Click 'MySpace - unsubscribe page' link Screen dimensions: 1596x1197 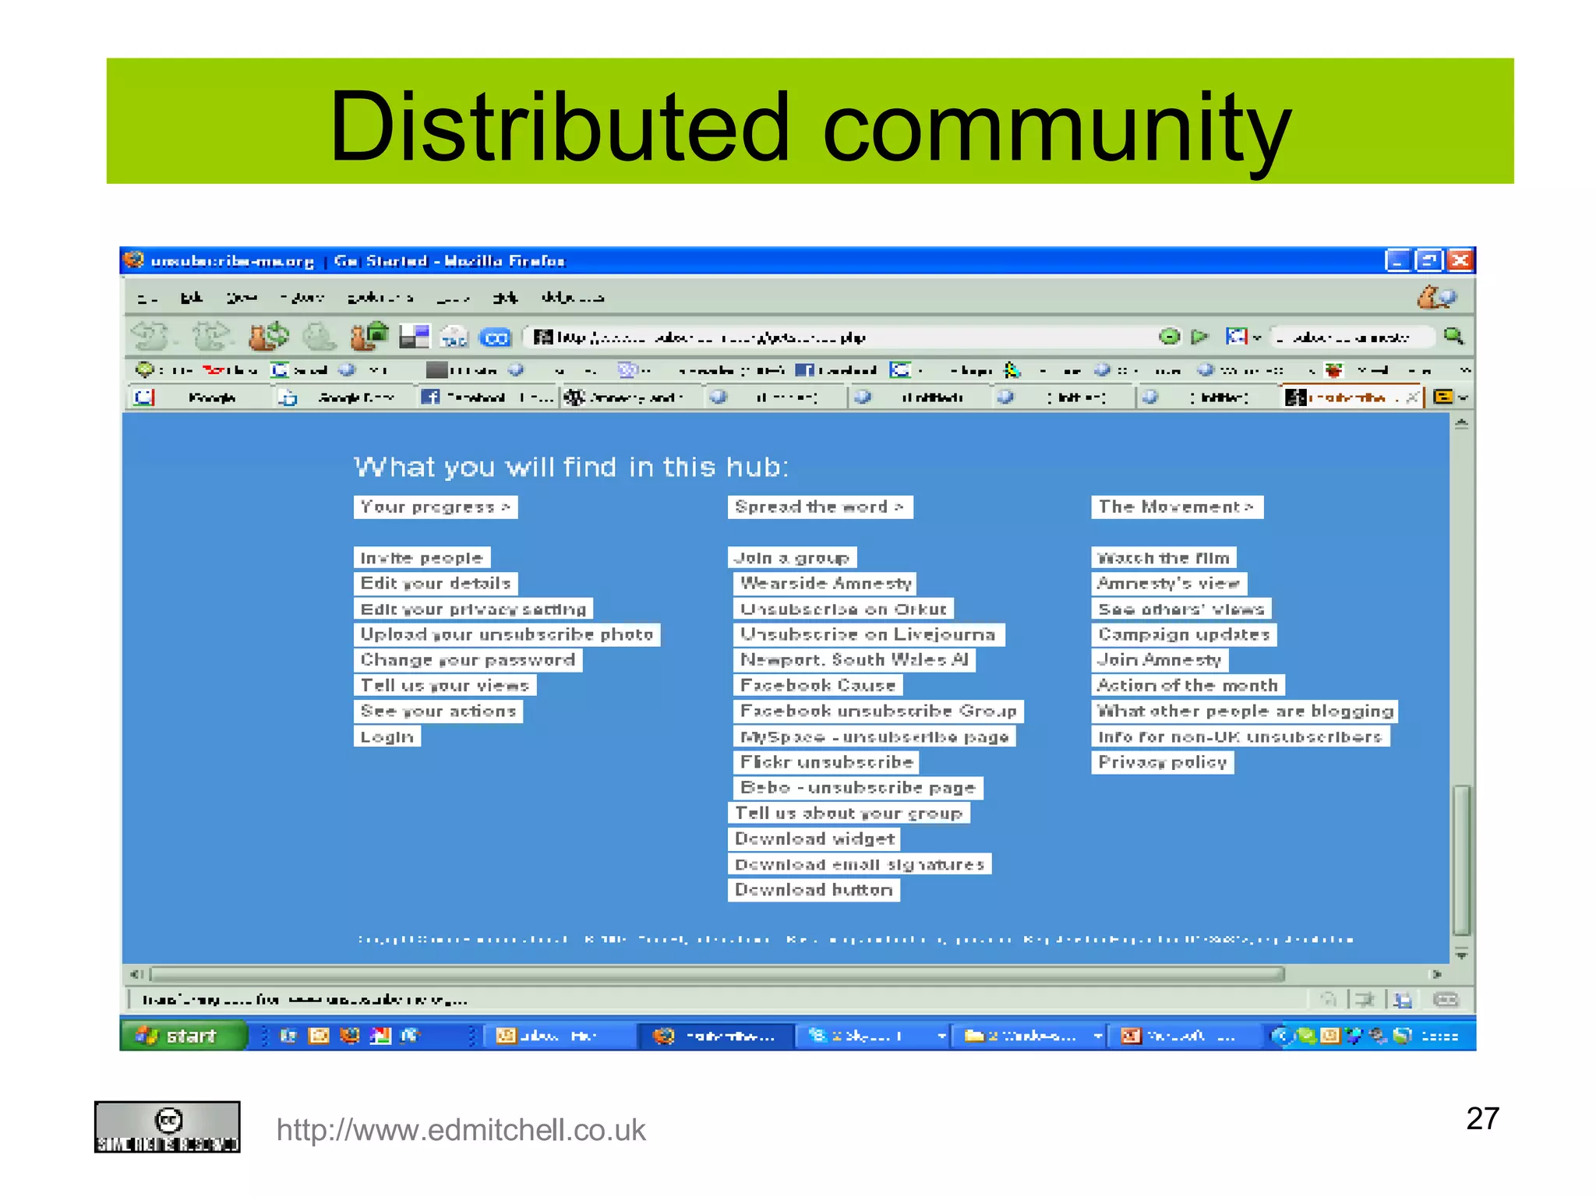pos(874,736)
